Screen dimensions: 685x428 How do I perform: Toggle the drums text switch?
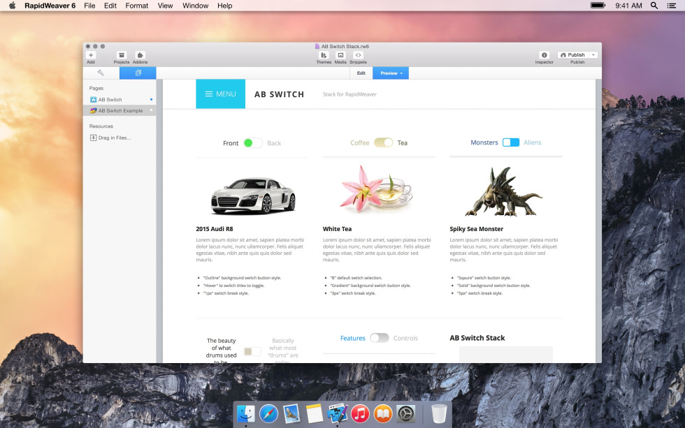(252, 352)
